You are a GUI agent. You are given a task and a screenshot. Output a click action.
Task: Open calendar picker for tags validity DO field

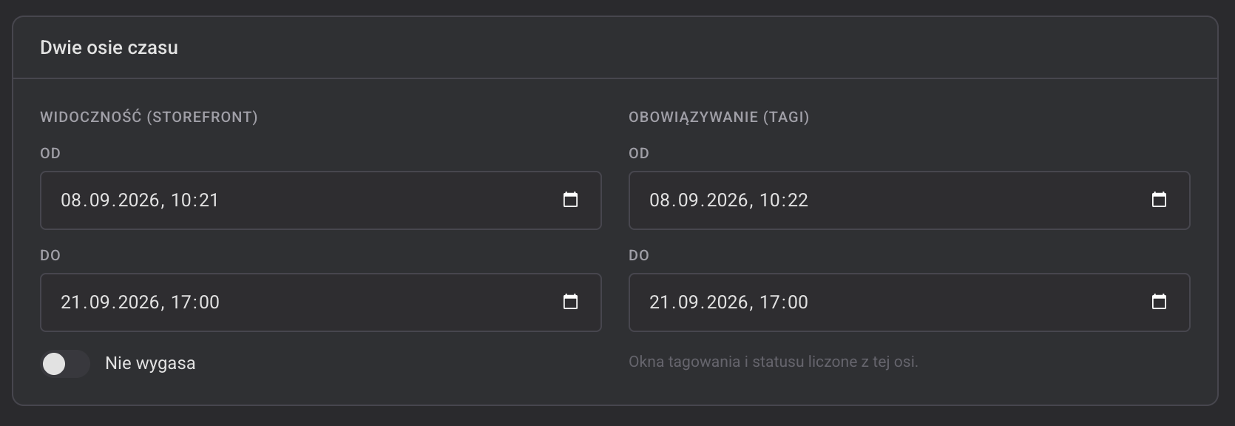(x=1159, y=302)
